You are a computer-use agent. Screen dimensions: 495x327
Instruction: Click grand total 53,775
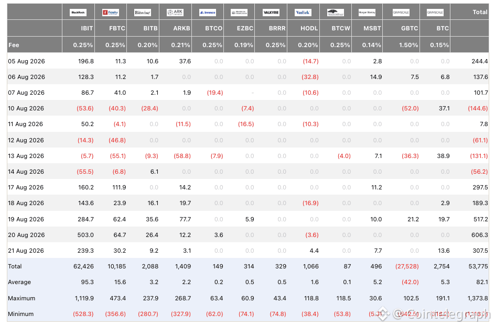click(478, 266)
